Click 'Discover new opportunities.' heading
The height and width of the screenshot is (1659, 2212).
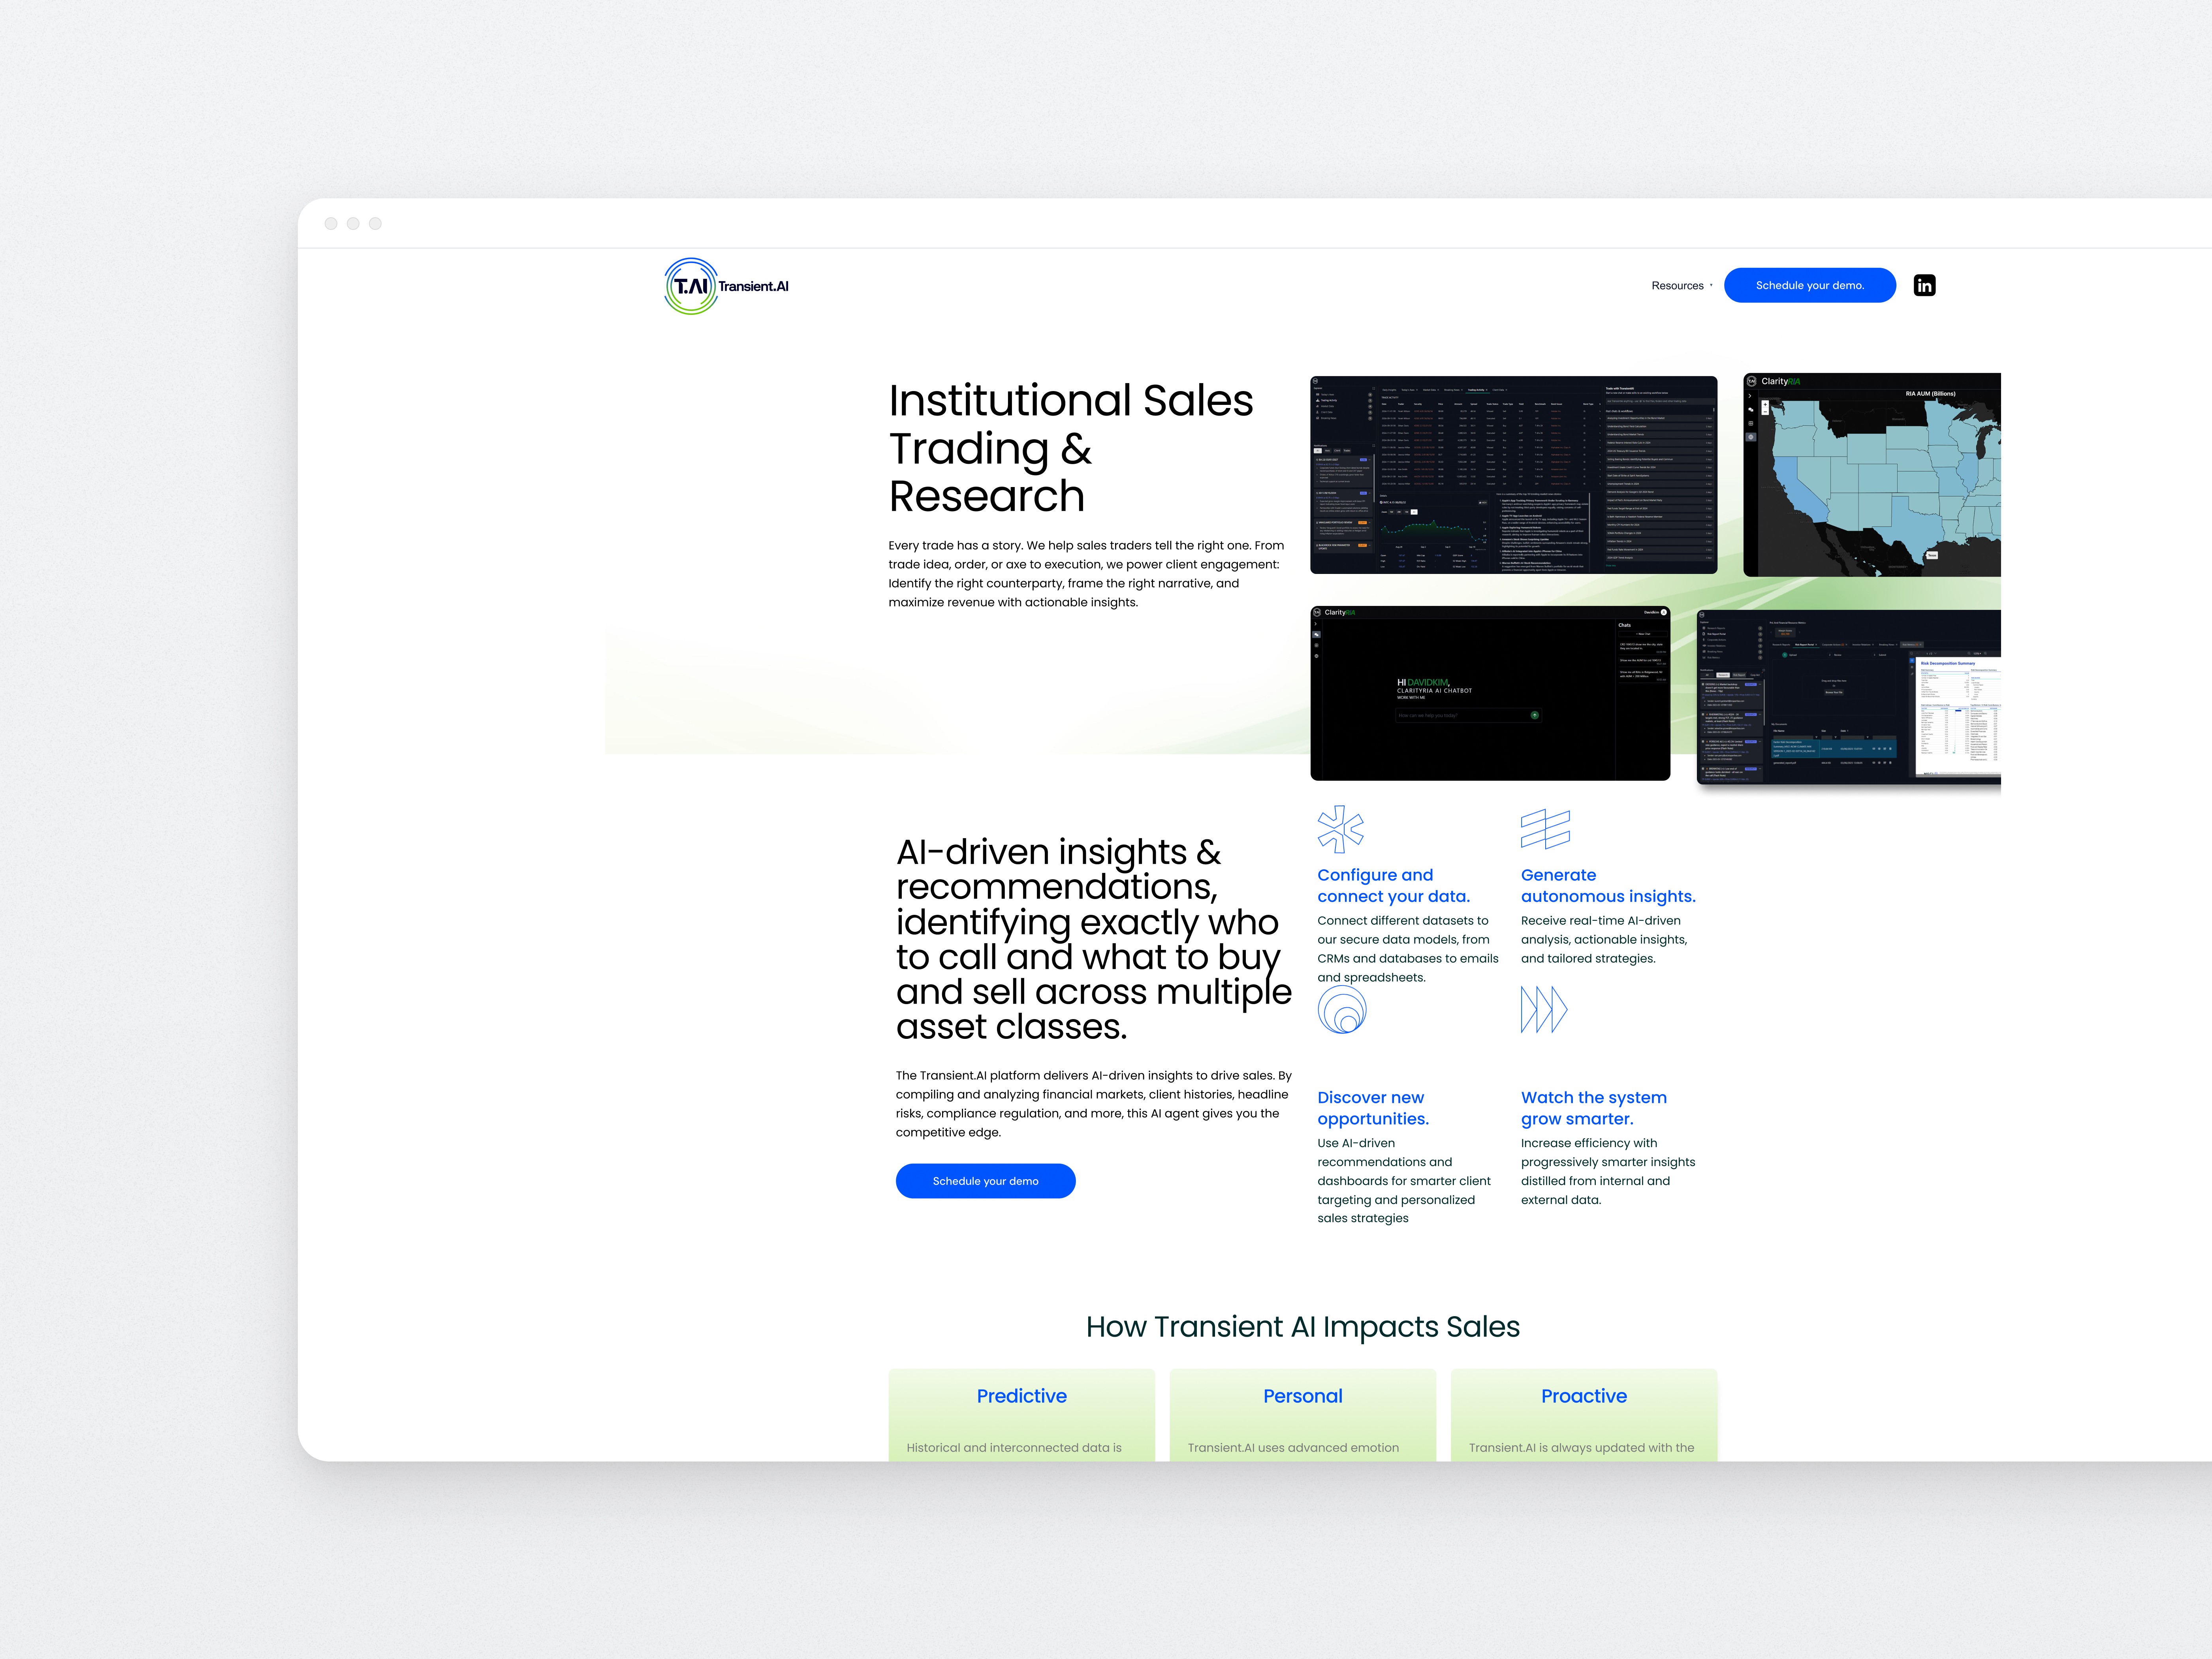[x=1373, y=1108]
